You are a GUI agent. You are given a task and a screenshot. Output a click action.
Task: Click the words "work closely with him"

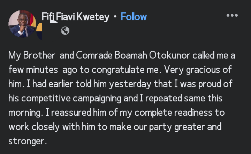[49, 127]
